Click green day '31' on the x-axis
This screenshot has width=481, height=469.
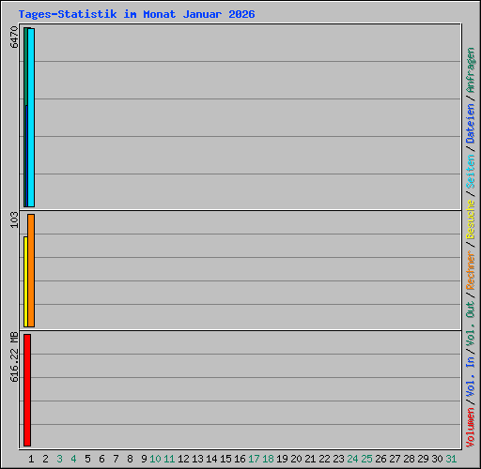tap(451, 459)
